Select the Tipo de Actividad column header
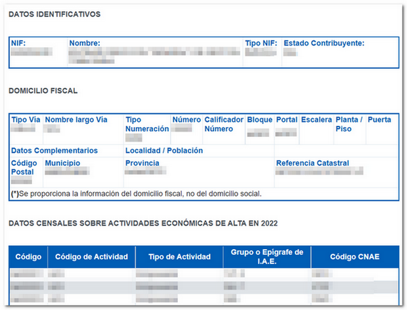This screenshot has width=407, height=310. 179,256
